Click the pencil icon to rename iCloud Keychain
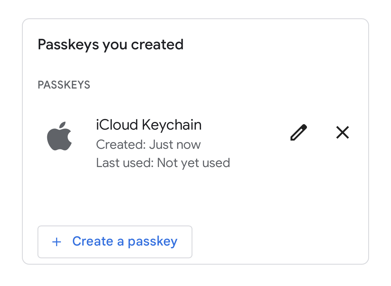This screenshot has height=286, width=391. click(298, 133)
